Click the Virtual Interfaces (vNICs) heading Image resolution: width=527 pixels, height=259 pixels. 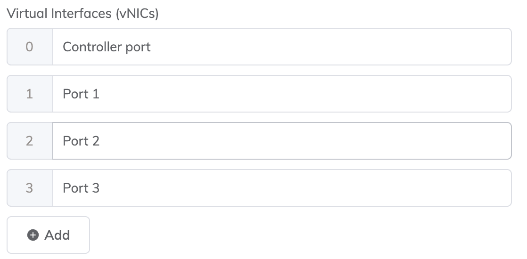pos(83,14)
